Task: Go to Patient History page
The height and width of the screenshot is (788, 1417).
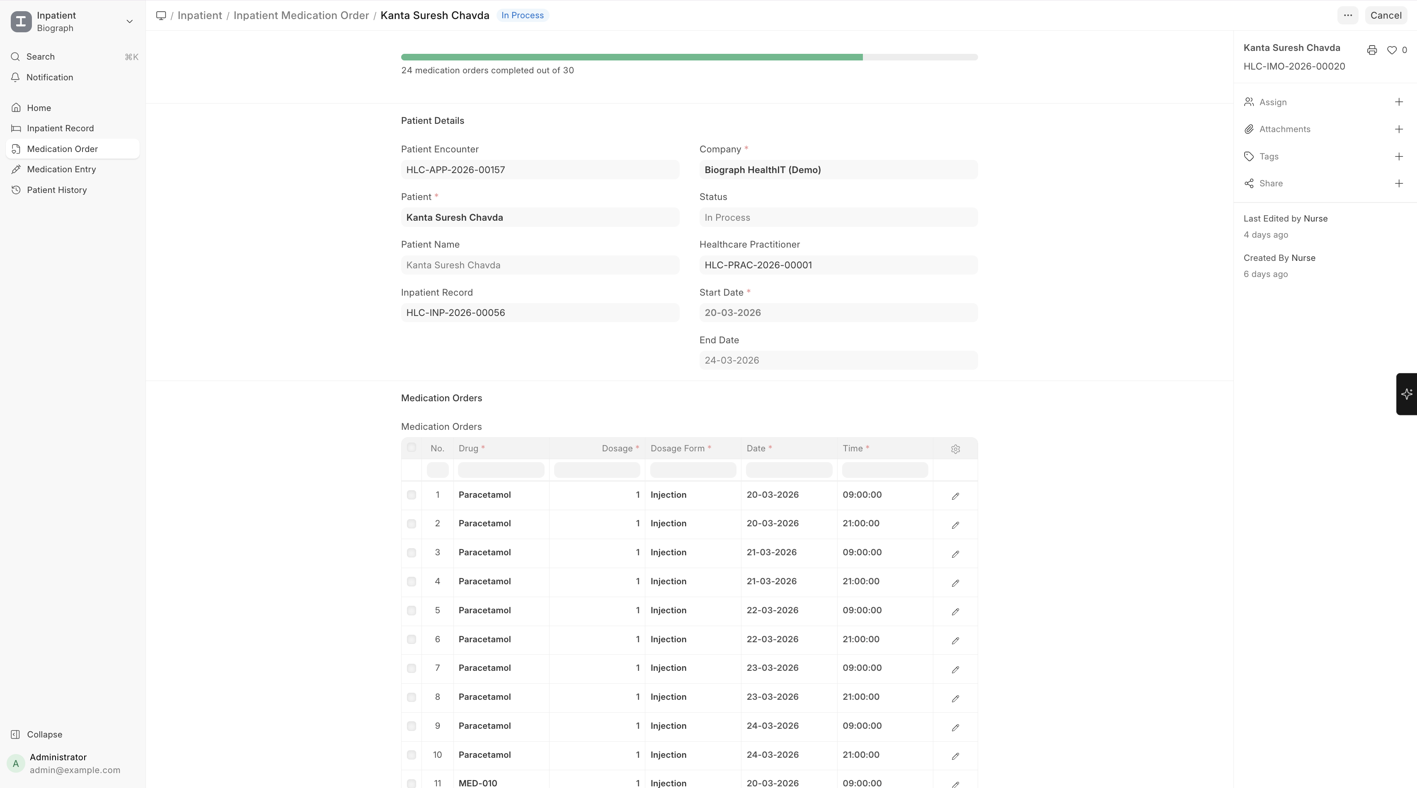Action: [57, 190]
